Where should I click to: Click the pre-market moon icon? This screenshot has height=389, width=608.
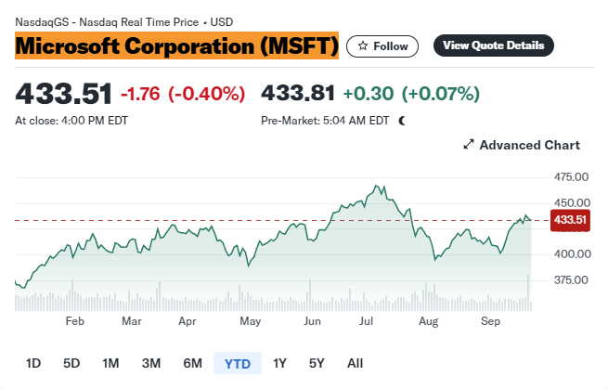402,121
